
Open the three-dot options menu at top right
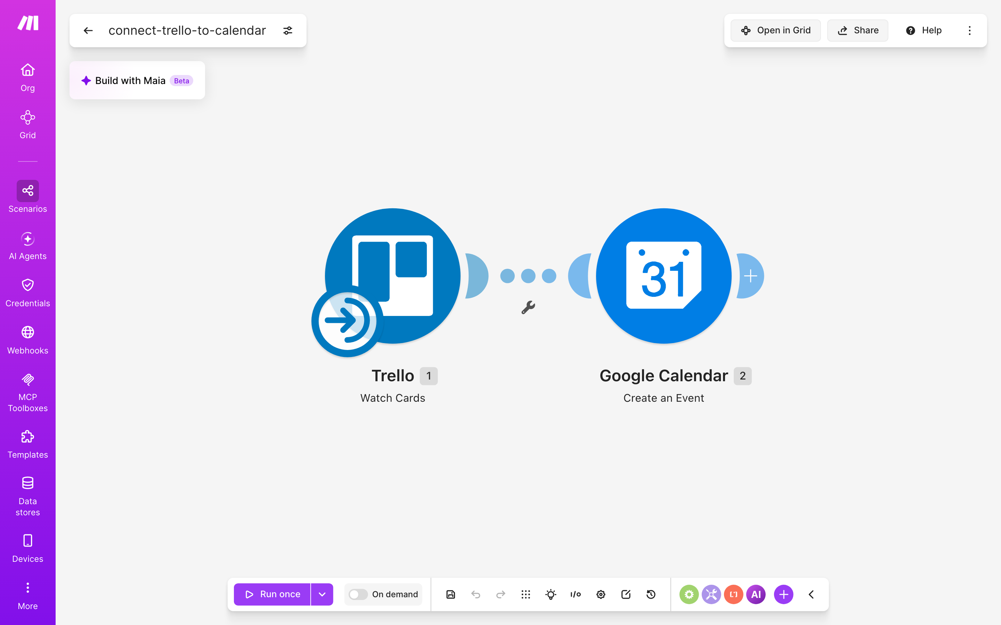970,31
